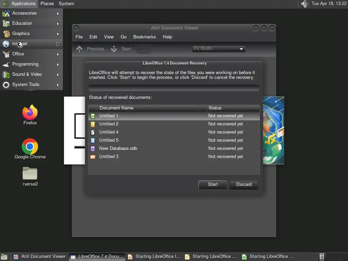348x261 pixels.
Task: Expand the Accessories submenu arrow
Action: pos(58,14)
